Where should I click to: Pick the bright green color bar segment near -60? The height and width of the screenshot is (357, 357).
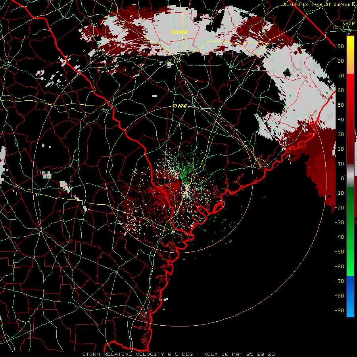pyautogui.click(x=350, y=265)
